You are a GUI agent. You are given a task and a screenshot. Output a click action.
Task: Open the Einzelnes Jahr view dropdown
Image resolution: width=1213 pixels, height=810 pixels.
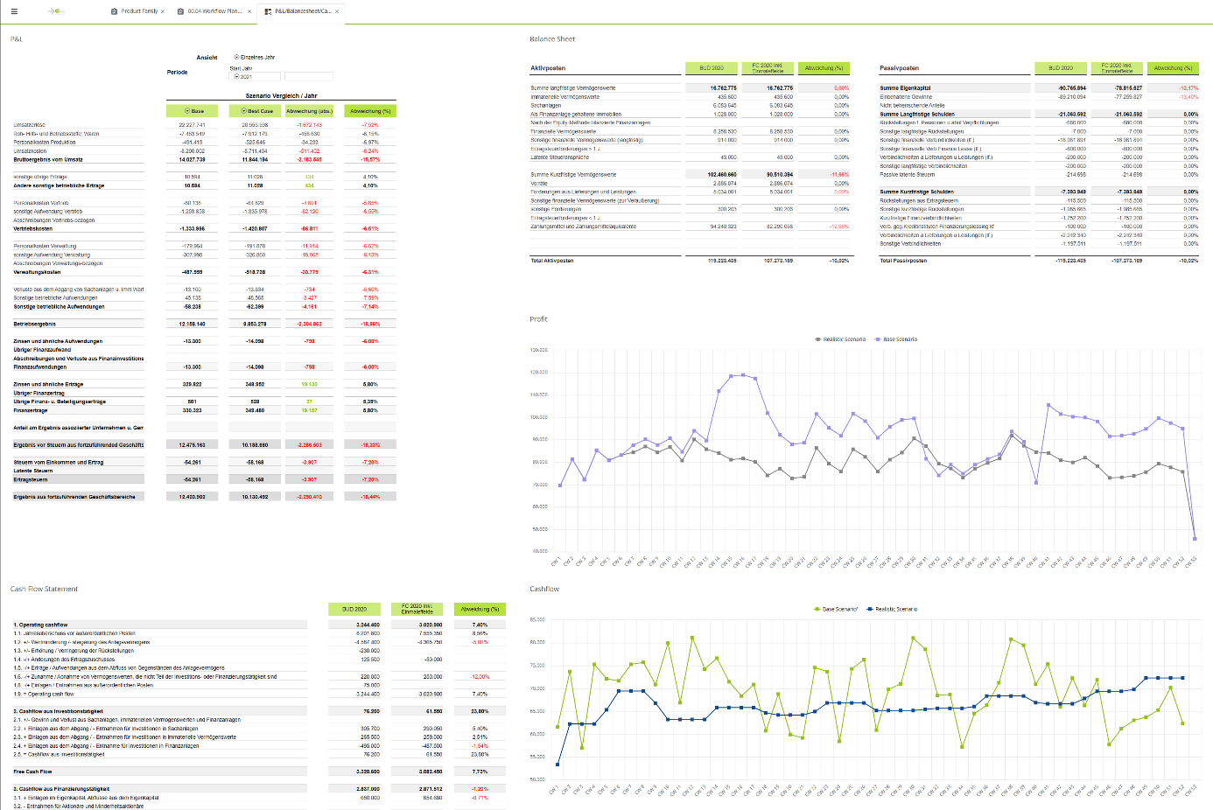click(x=255, y=57)
